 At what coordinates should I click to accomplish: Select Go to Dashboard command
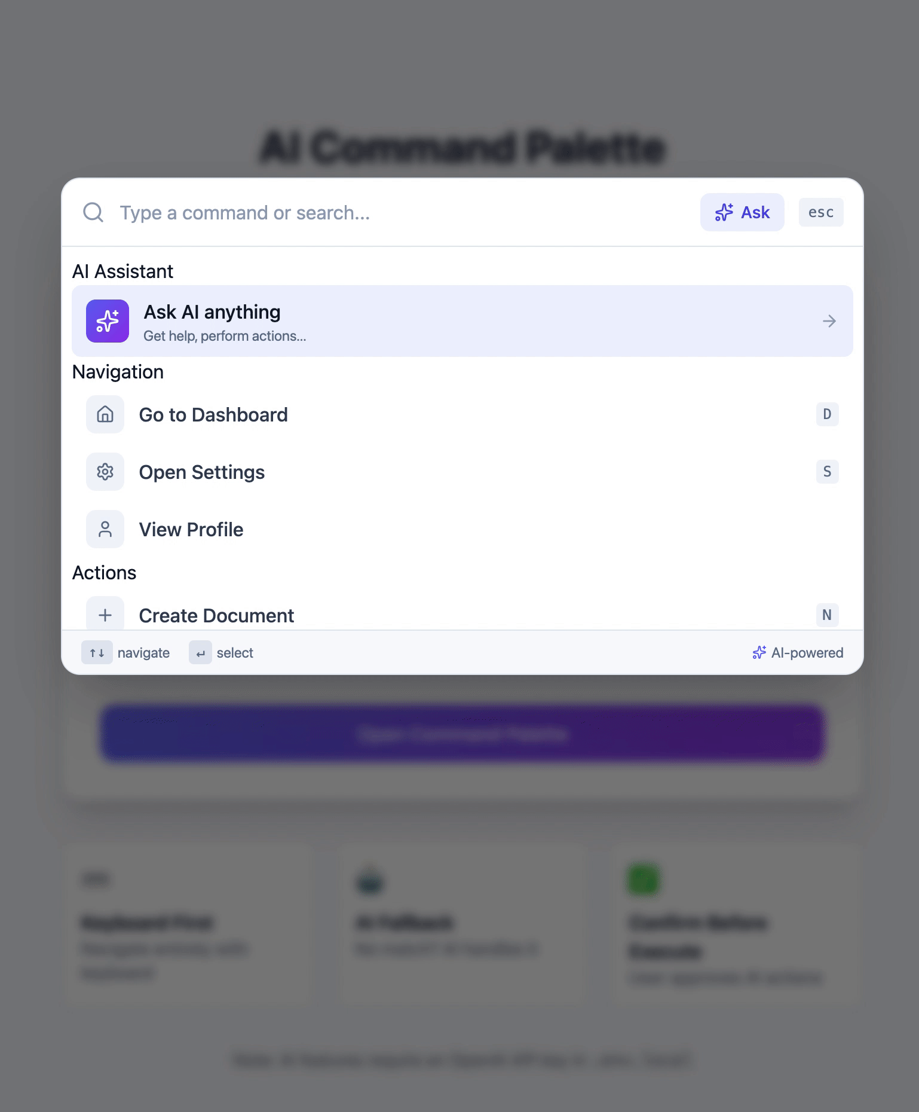tap(213, 415)
